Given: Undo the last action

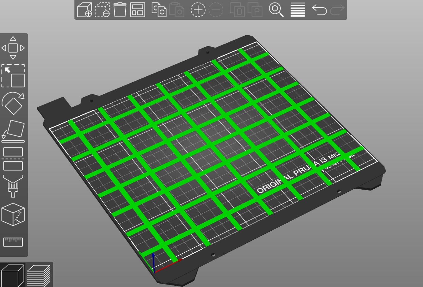Looking at the screenshot, I should 319,10.
